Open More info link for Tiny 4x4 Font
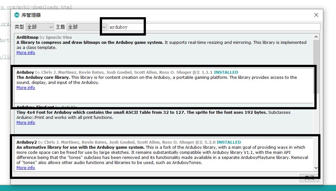336x191 pixels. pos(26,122)
